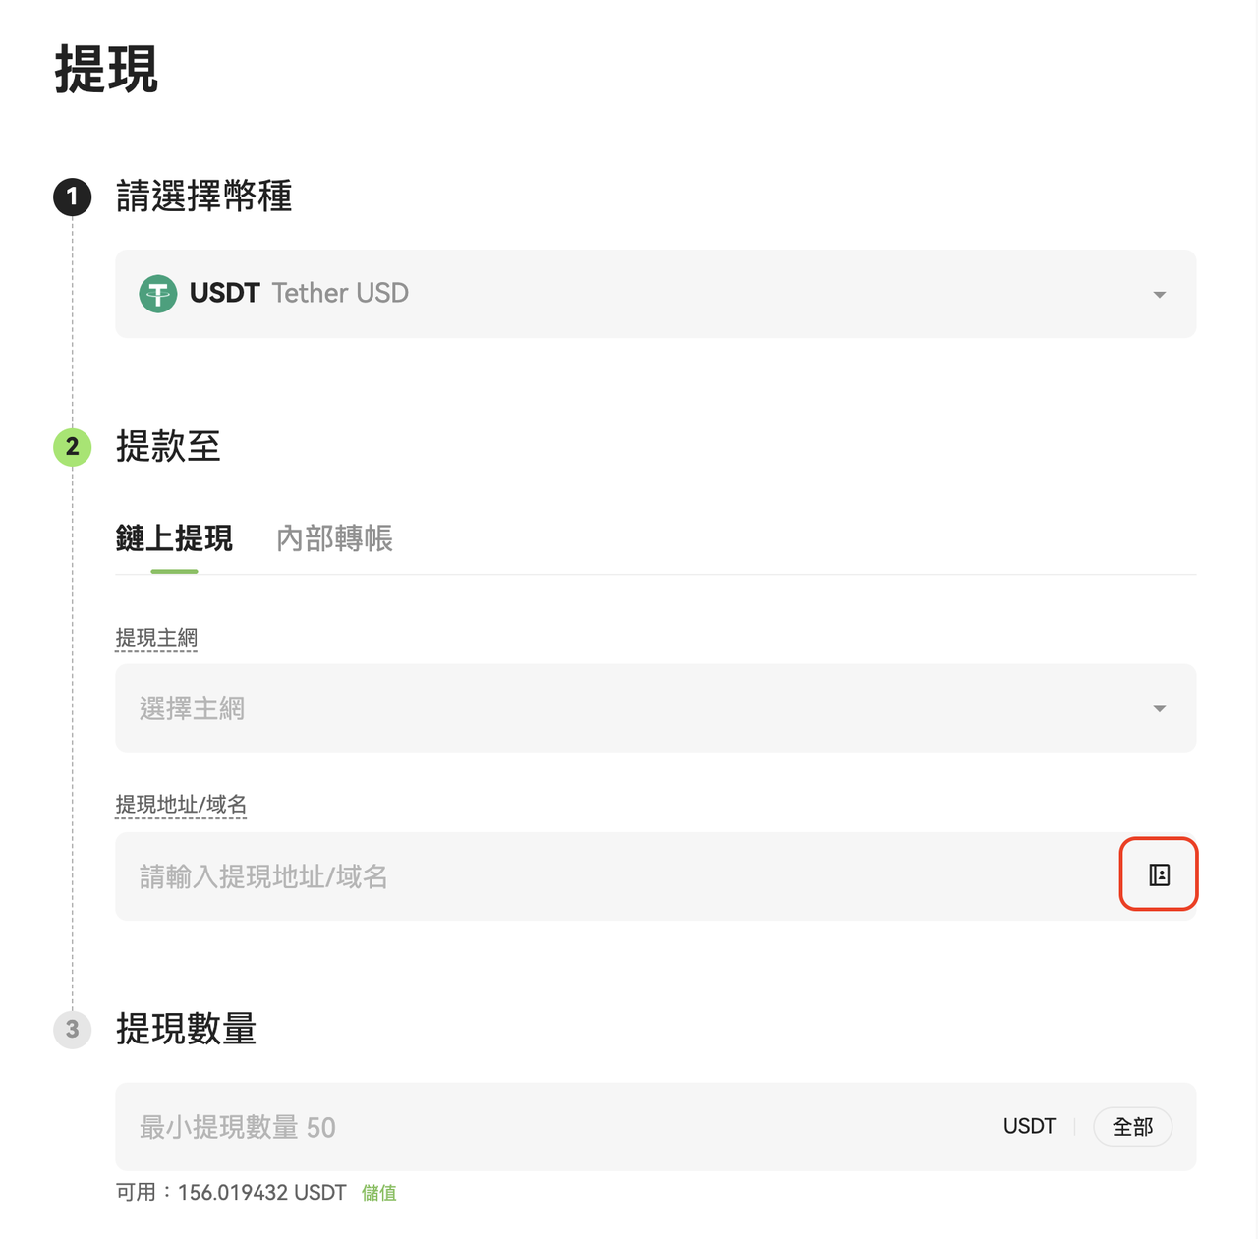The width and height of the screenshot is (1258, 1239).
Task: Expand the USDT Tether USD currency selector
Action: pos(655,294)
